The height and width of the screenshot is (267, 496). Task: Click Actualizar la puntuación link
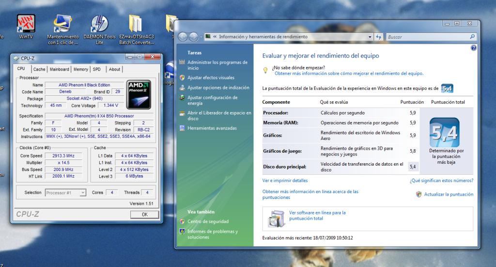[x=449, y=194]
